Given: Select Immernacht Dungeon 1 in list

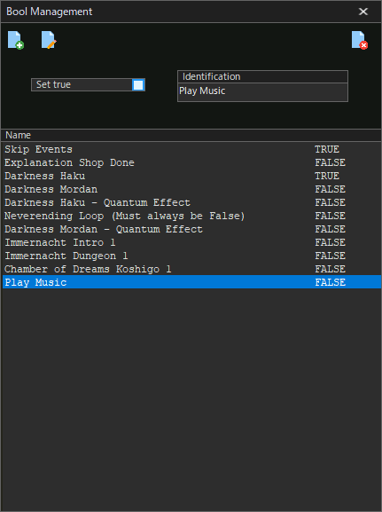Looking at the screenshot, I should [191, 256].
